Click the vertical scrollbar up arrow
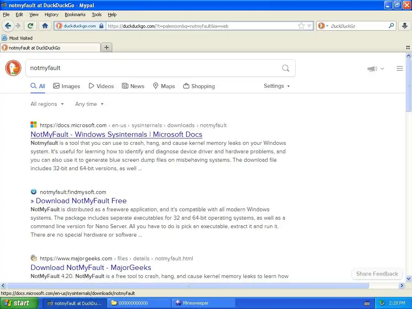Image resolution: width=412 pixels, height=309 pixels. point(408,56)
